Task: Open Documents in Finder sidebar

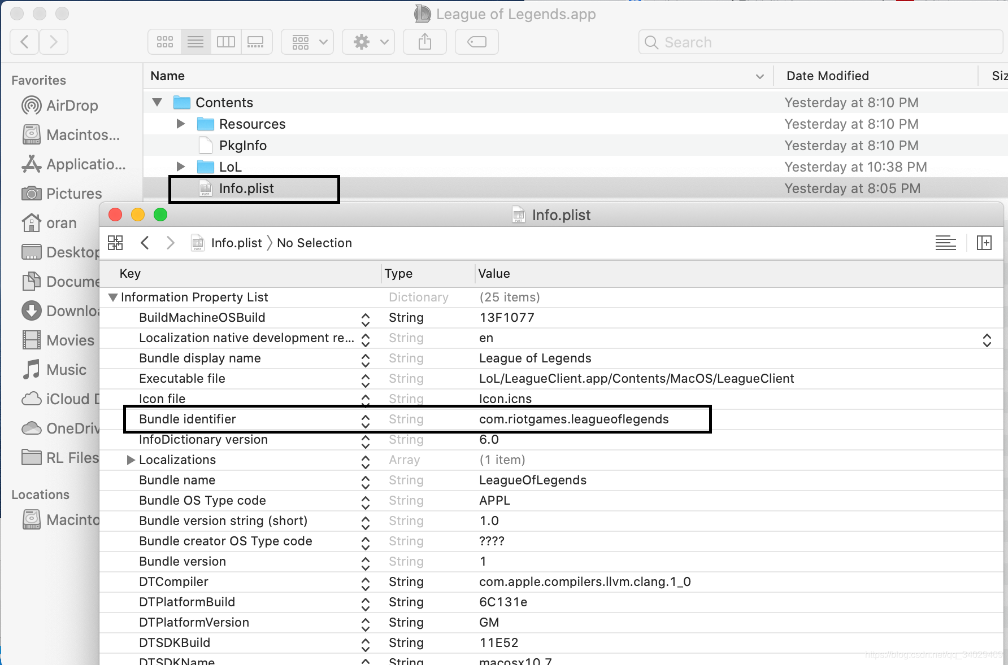Action: pyautogui.click(x=60, y=282)
